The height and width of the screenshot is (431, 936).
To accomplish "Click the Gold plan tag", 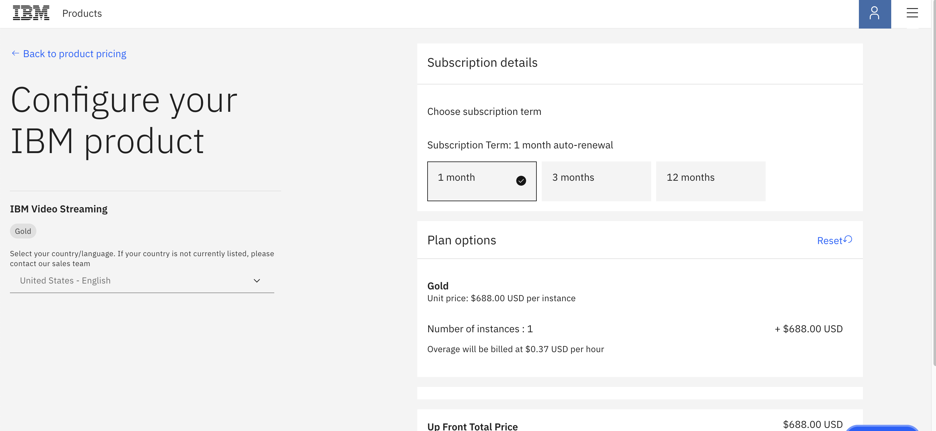I will pyautogui.click(x=23, y=231).
